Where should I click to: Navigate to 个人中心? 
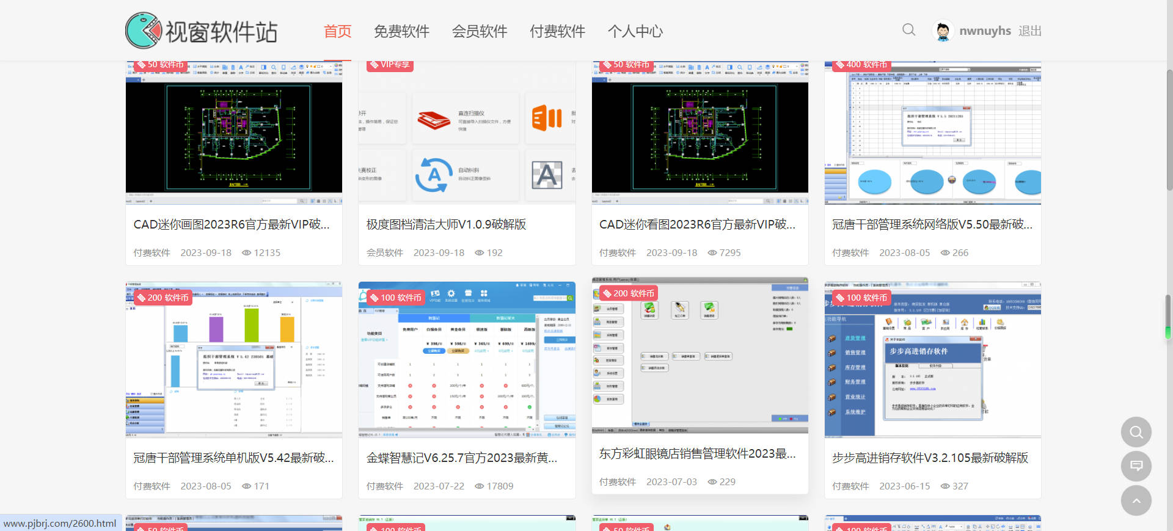pos(635,31)
